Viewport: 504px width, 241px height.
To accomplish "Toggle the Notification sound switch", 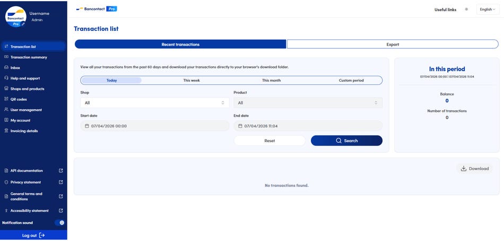I will click(59, 222).
